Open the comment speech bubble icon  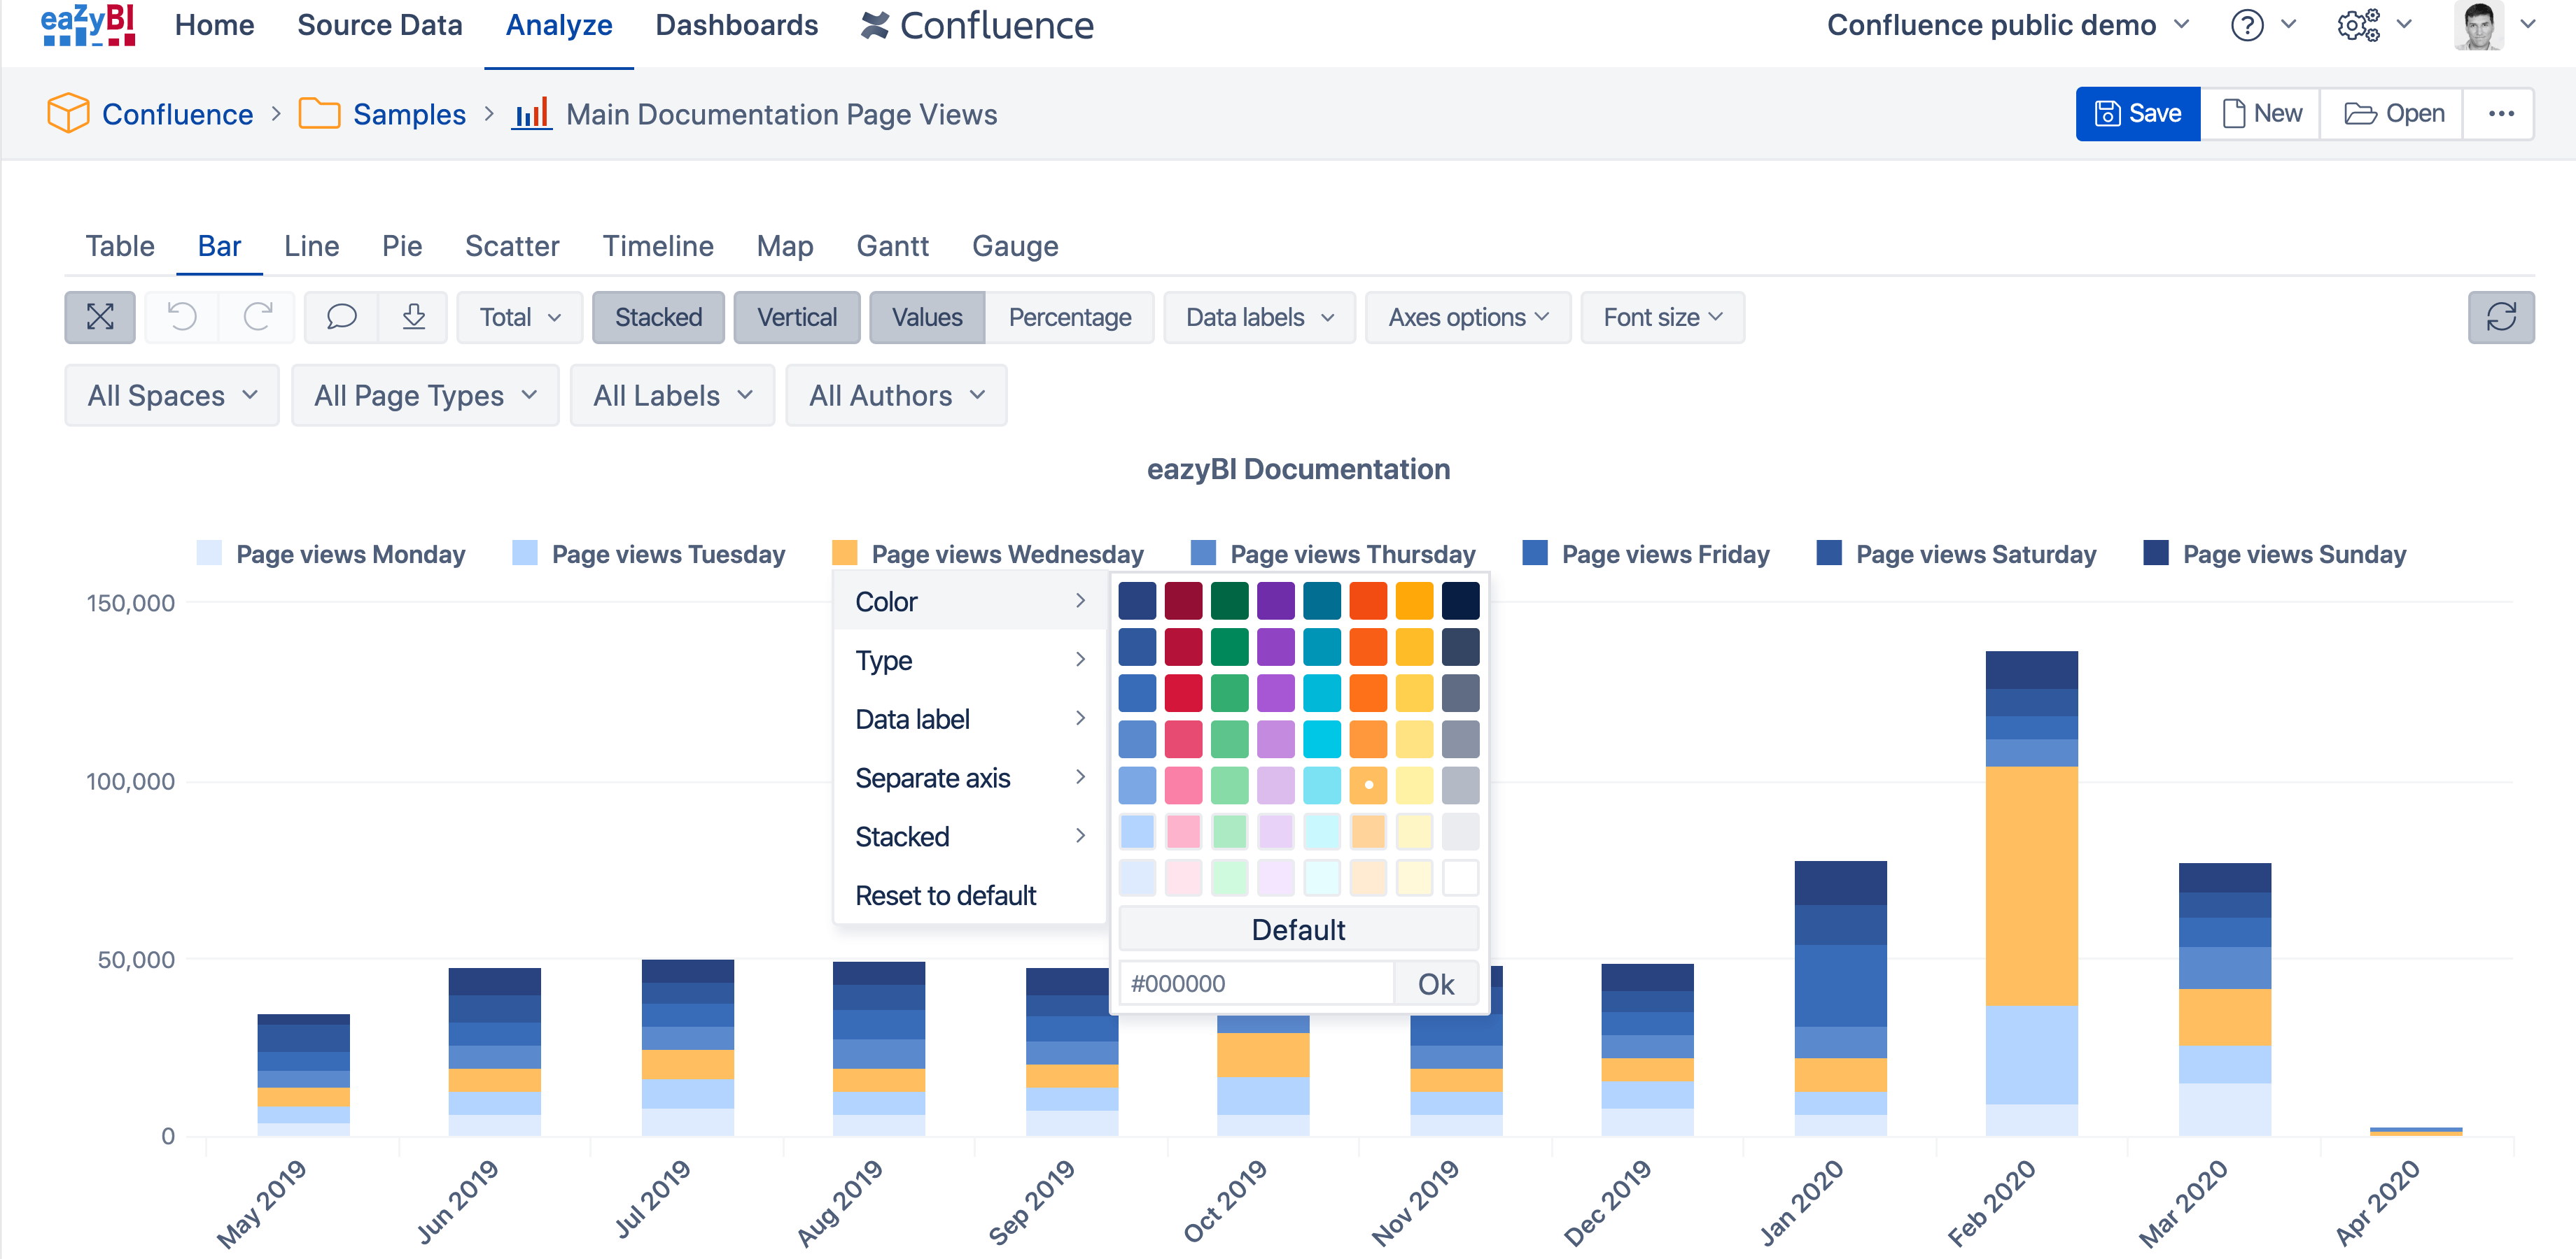pyautogui.click(x=341, y=318)
